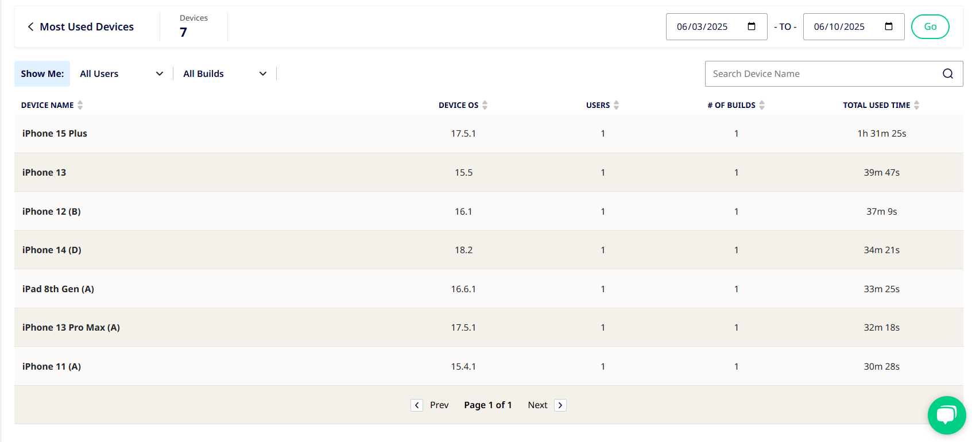Click the Prev pagination link
Screen dimensions: 972x442
pyautogui.click(x=439, y=405)
